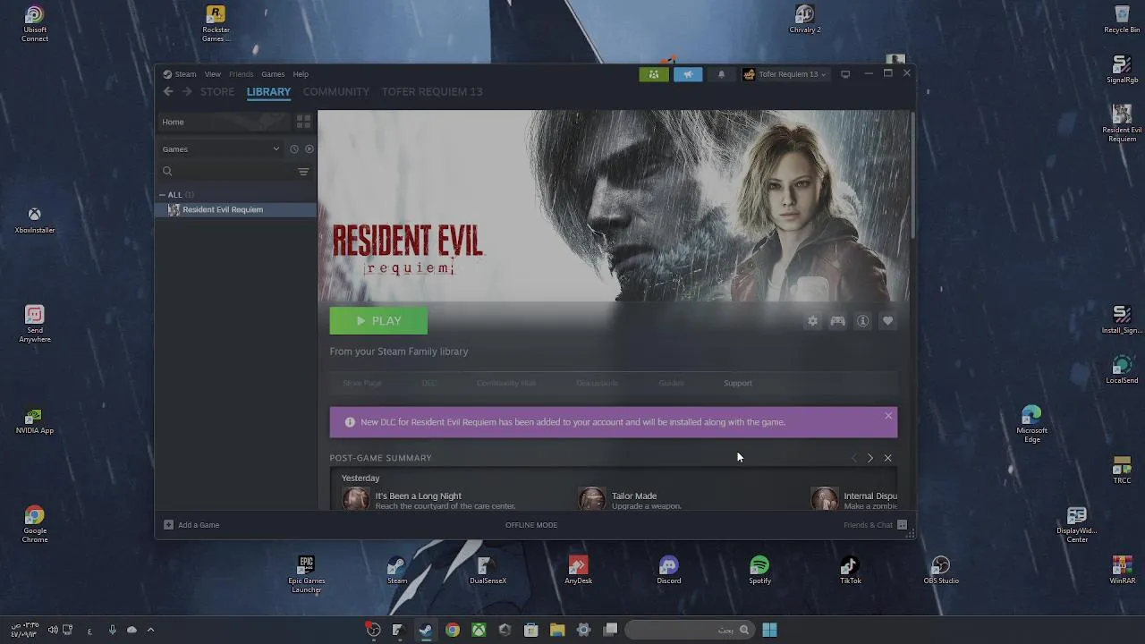This screenshot has width=1145, height=644.
Task: Add game to favorites heart icon
Action: 887,321
